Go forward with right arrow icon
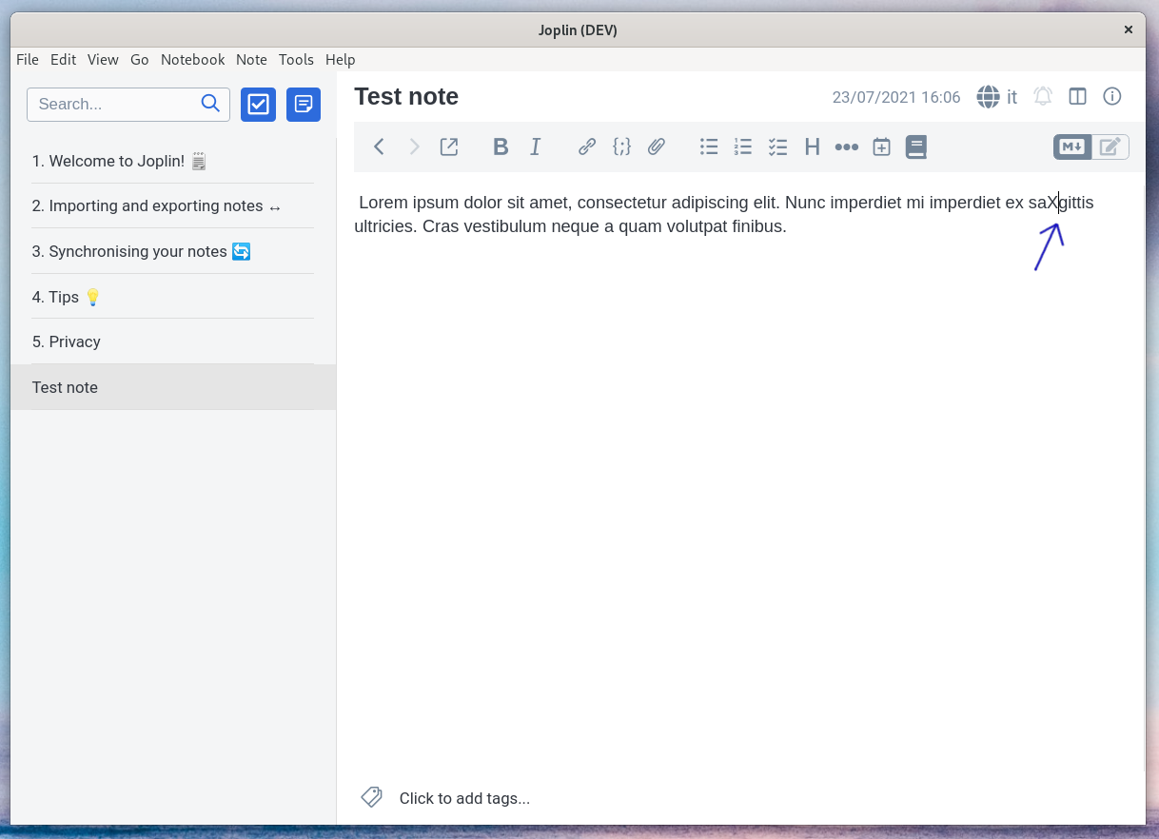 [414, 146]
